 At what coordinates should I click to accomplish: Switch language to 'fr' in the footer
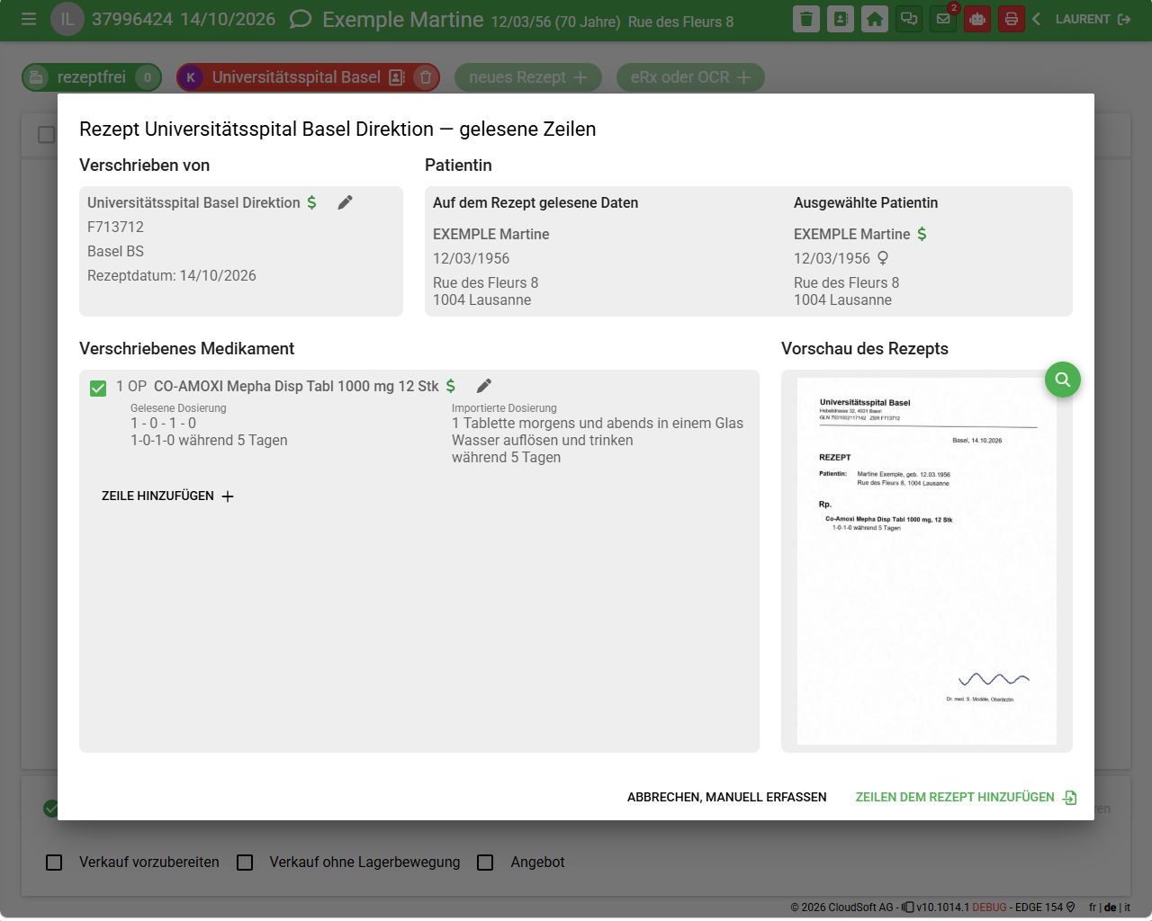pos(1093,908)
